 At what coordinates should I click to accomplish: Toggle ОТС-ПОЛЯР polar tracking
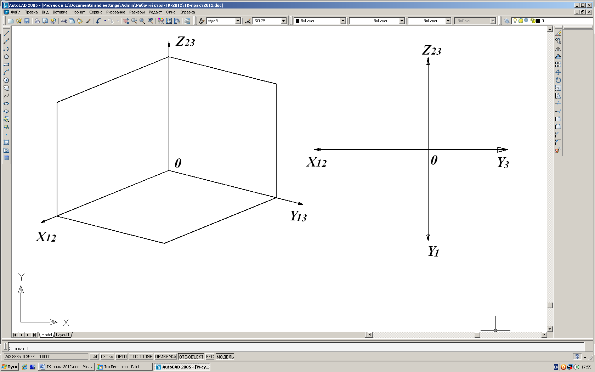click(x=141, y=357)
